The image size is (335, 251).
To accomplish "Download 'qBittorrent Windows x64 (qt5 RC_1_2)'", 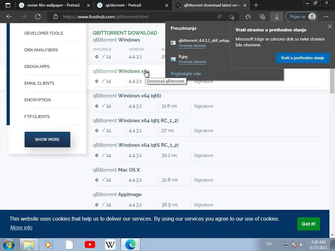I will pos(135,121).
